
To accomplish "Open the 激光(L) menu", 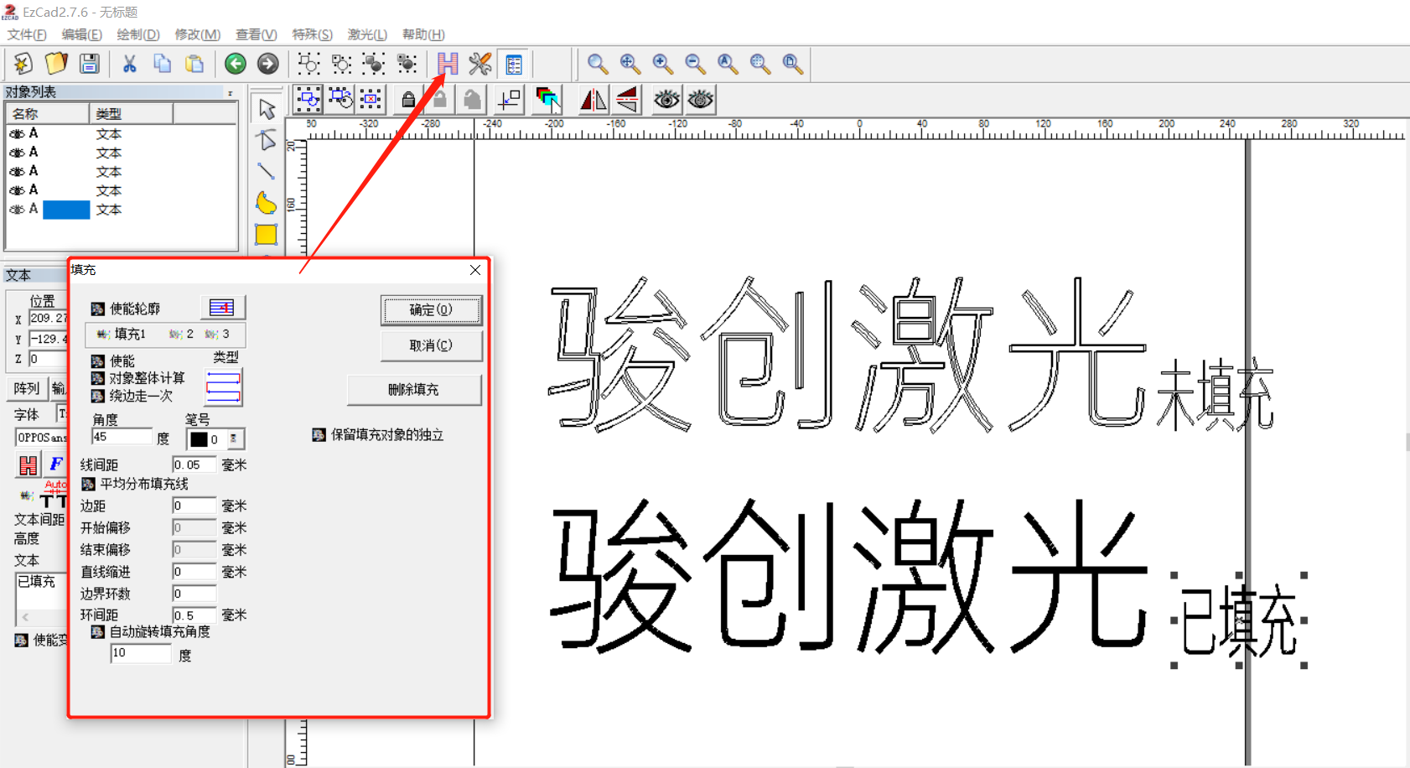I will pos(367,34).
